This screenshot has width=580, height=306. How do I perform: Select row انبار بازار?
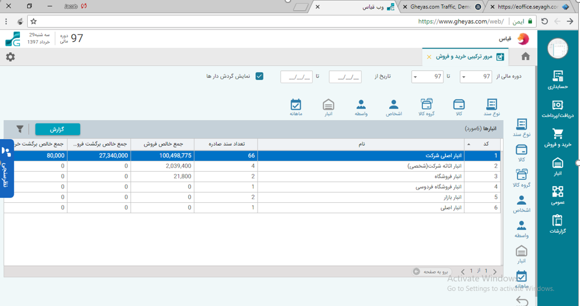(252, 197)
